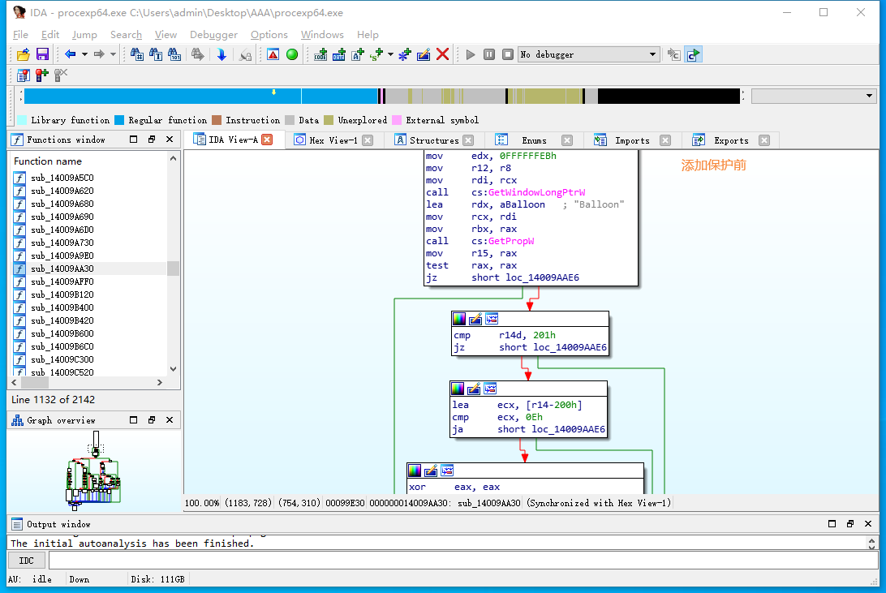
Task: Click the A plus string toolbar icon
Action: click(x=358, y=55)
